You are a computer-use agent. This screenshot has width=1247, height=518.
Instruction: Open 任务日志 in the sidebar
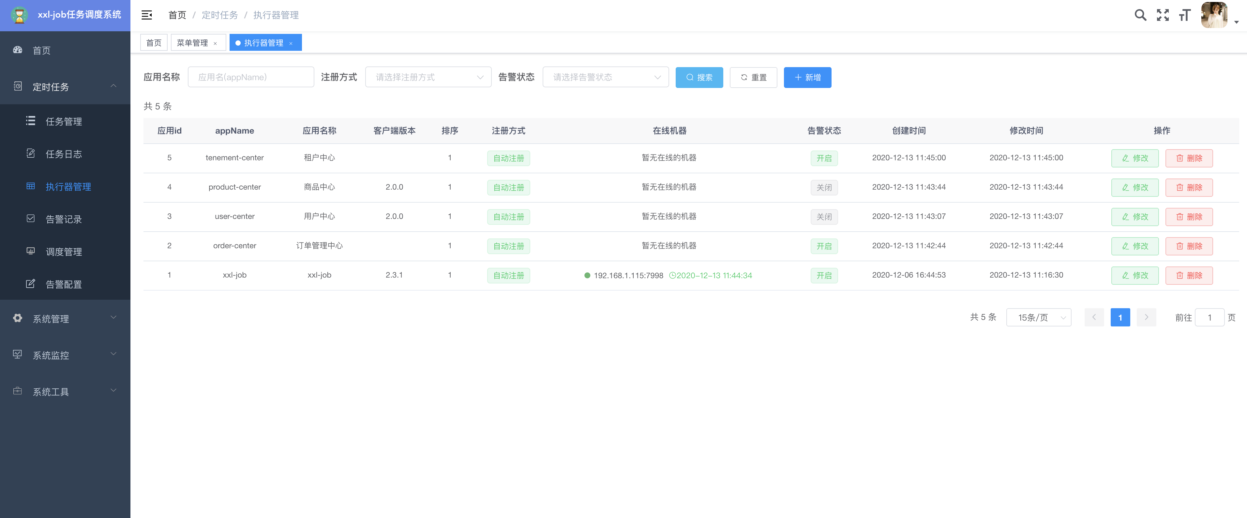[63, 154]
